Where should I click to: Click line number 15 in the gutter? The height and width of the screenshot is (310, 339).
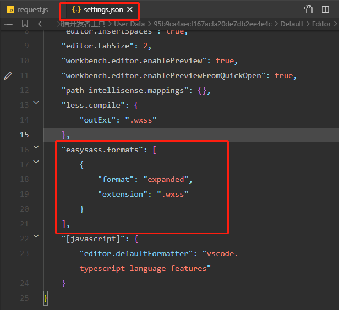[24, 135]
